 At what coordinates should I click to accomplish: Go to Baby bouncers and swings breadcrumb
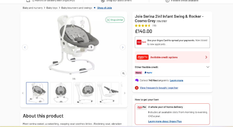(x=76, y=8)
